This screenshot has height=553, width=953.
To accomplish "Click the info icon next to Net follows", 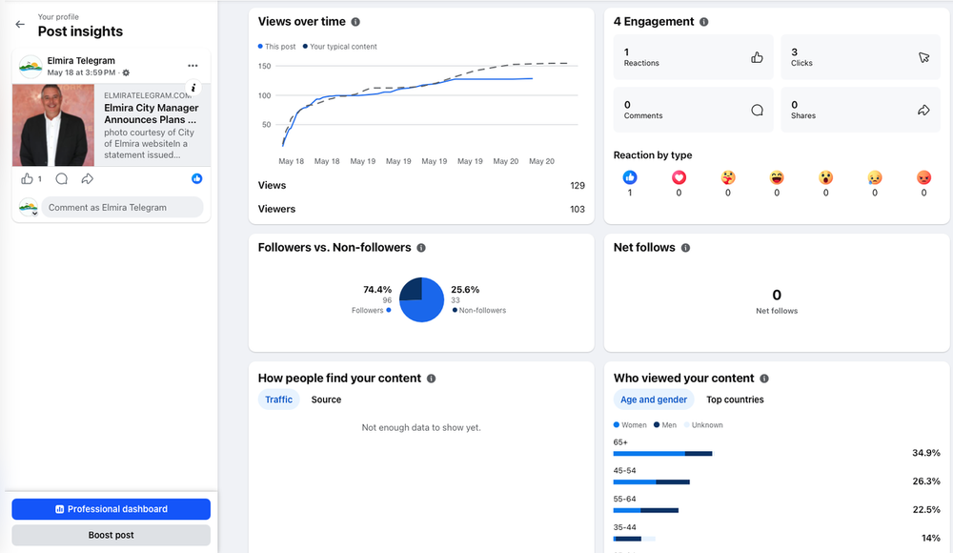I will click(685, 248).
